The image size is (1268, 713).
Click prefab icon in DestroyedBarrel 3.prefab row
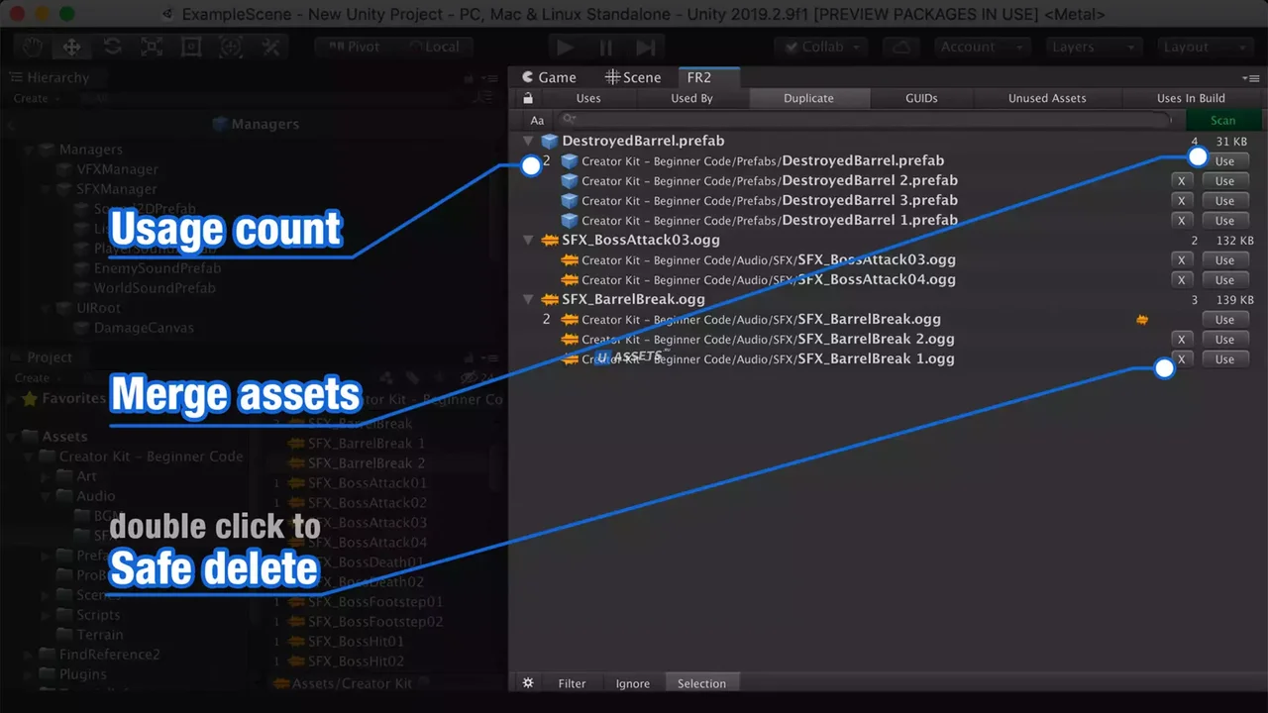pyautogui.click(x=570, y=201)
